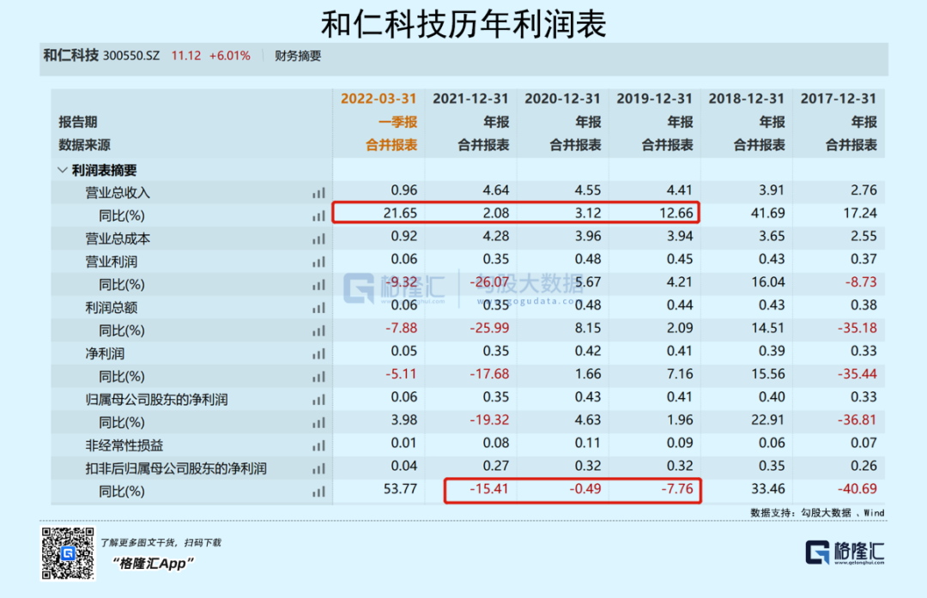Select the 2021-12-31 column header
927x598 pixels.
(x=470, y=99)
